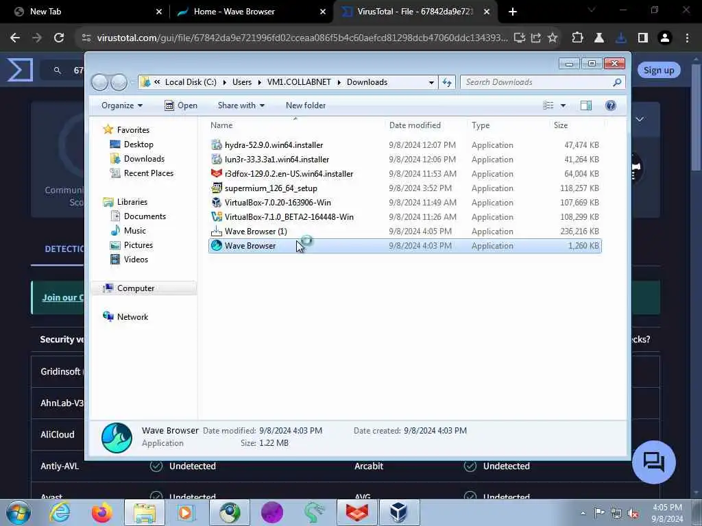Image resolution: width=702 pixels, height=526 pixels.
Task: Click the lun3r-33.3.3a1.win64.installer file icon
Action: coord(216,159)
